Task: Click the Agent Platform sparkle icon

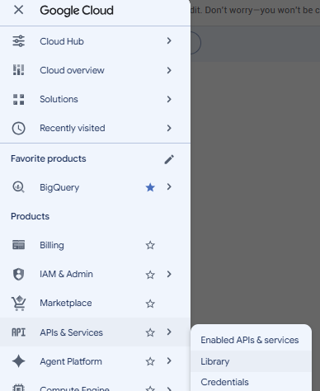Action: coord(18,361)
